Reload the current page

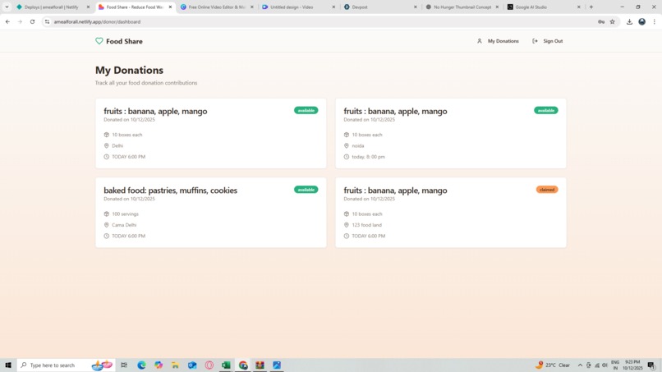33,21
